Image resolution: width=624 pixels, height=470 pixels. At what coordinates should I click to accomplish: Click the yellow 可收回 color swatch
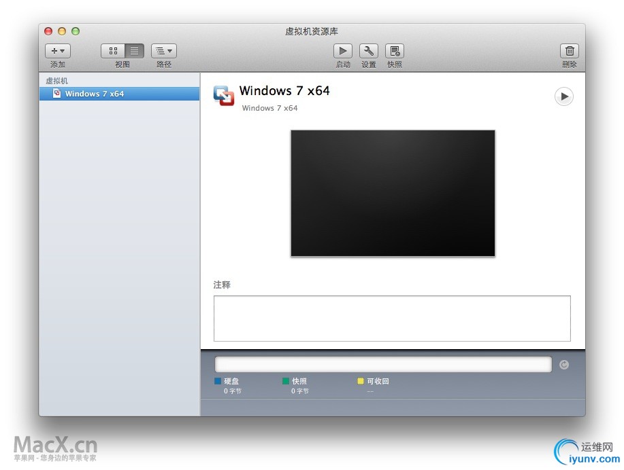coord(361,381)
